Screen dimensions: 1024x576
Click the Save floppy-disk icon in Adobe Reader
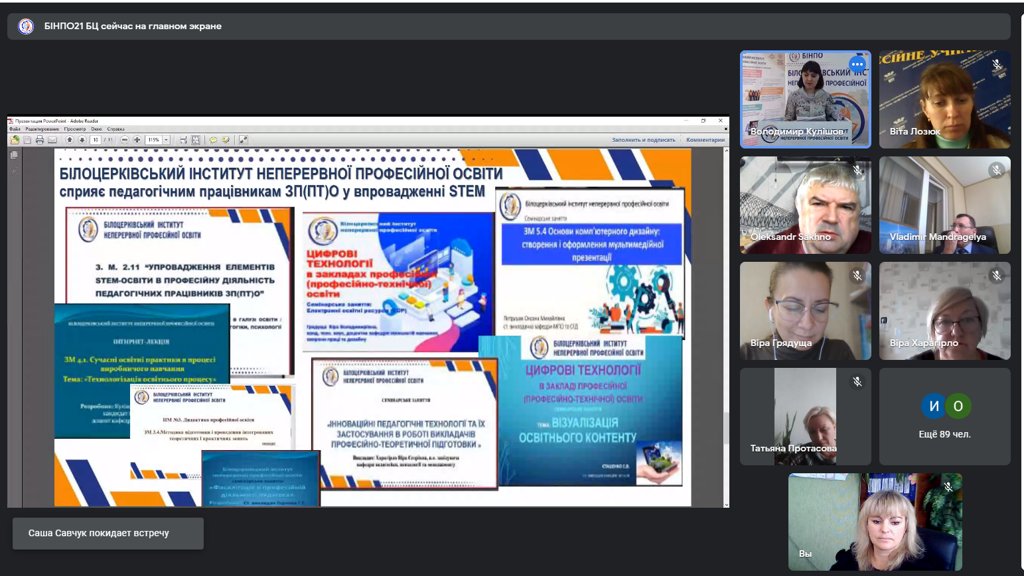click(27, 140)
